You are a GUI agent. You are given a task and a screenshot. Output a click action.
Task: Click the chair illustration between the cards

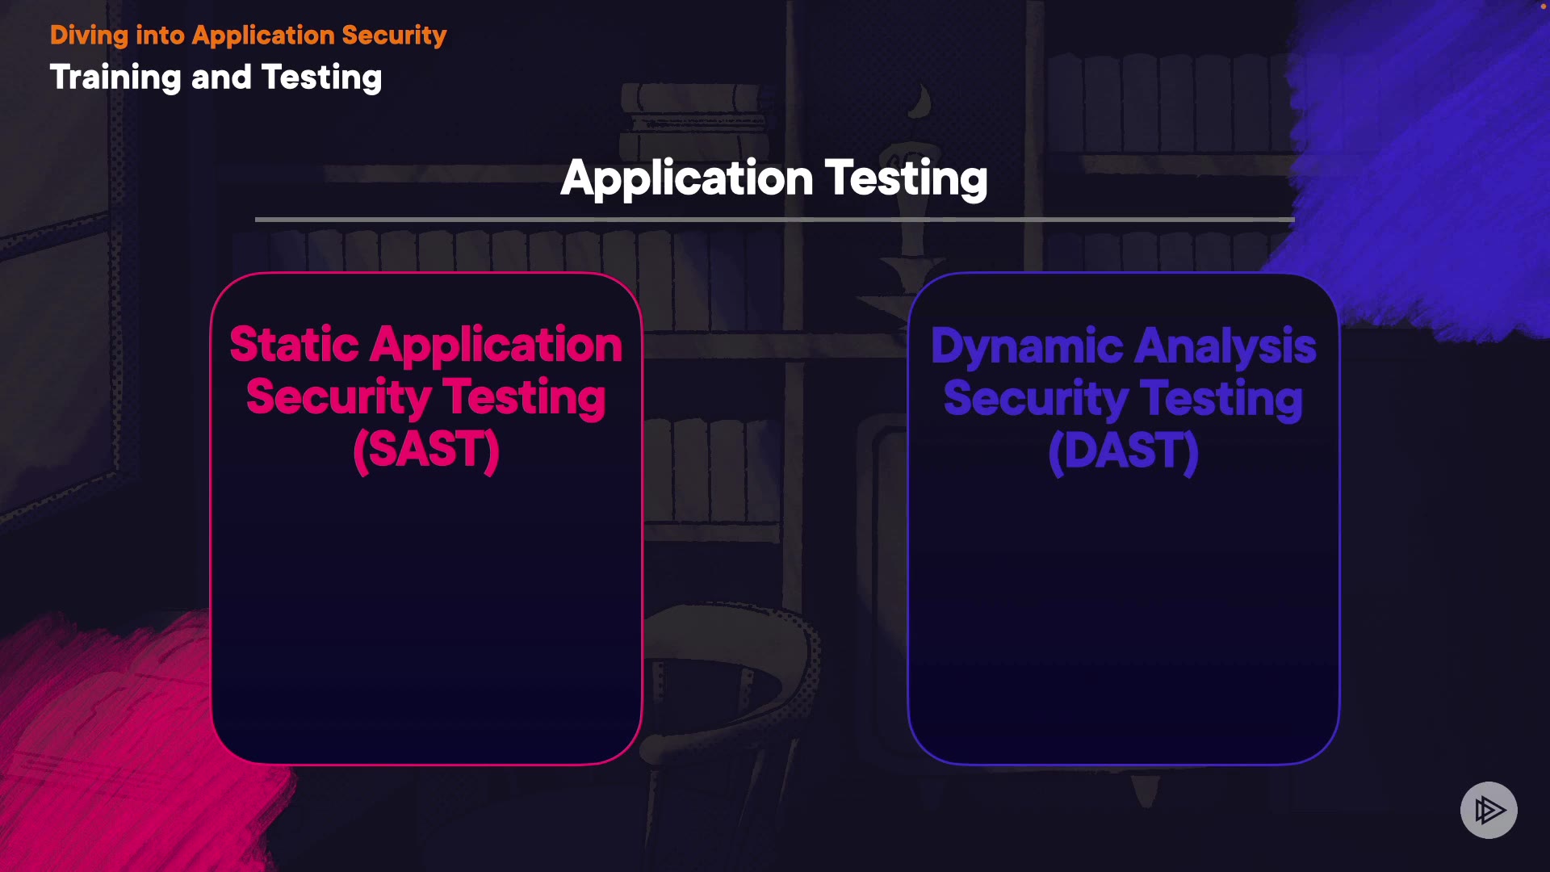pos(727,686)
